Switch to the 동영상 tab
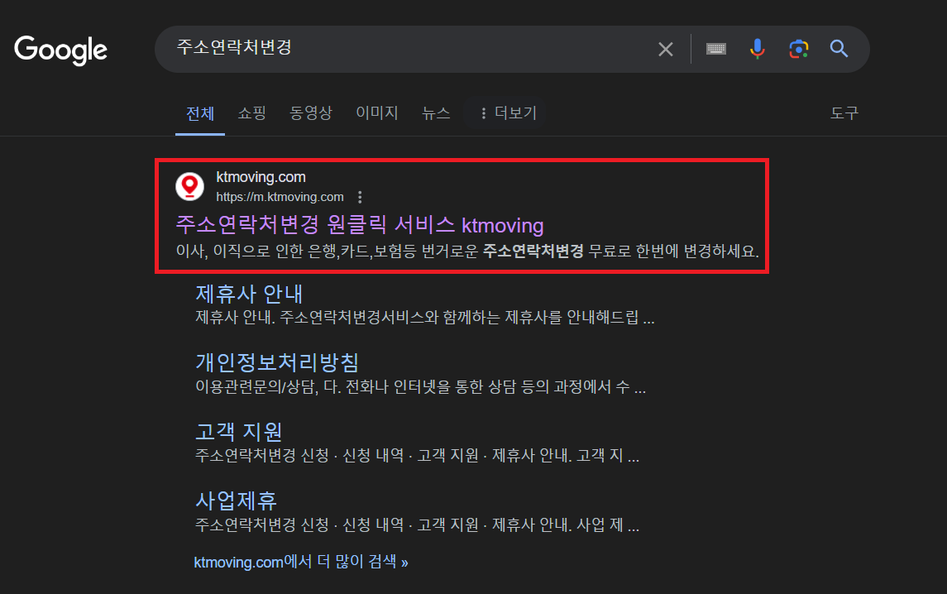947x594 pixels. (311, 113)
